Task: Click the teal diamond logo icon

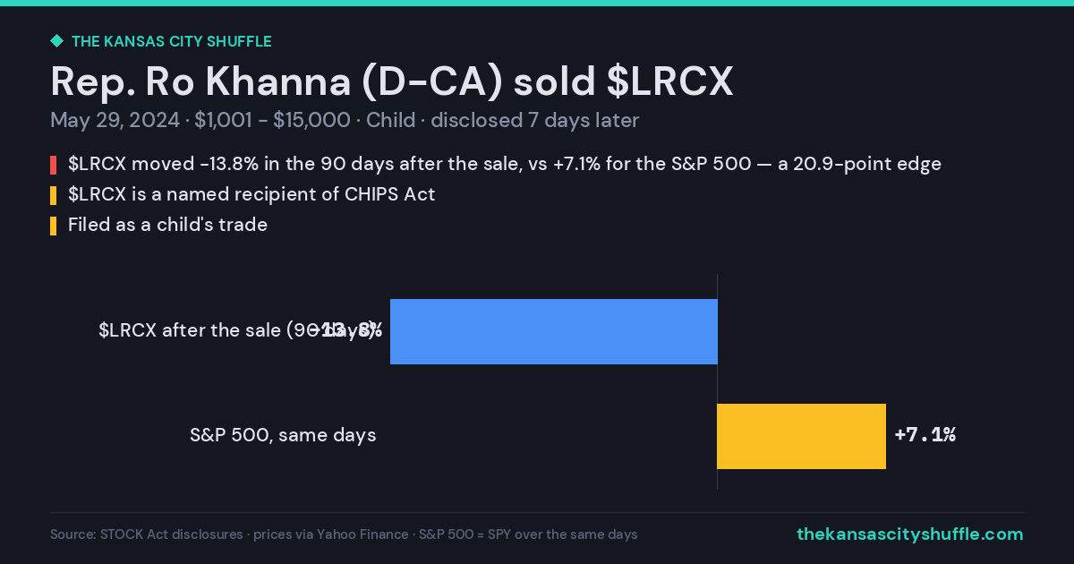Action: [56, 41]
